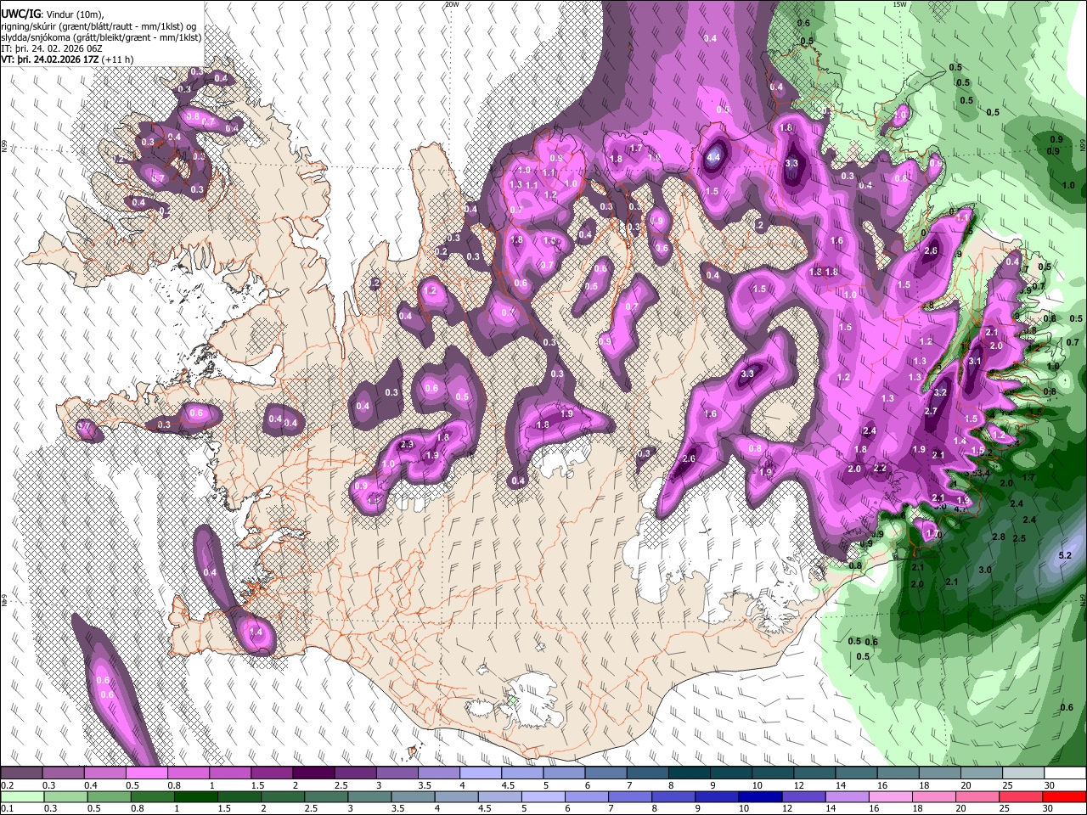Click the initial time line 'IT: þri. 24. 02. 2026 06Z'
This screenshot has width=1087, height=815.
pyautogui.click(x=52, y=48)
